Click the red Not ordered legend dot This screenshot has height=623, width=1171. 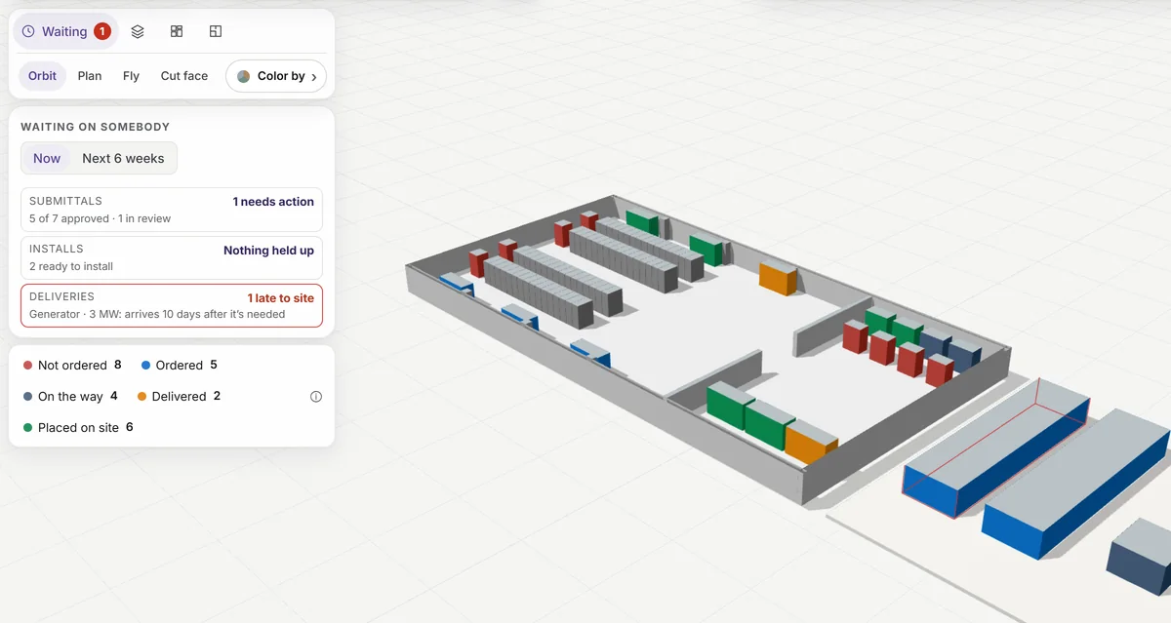click(x=28, y=366)
